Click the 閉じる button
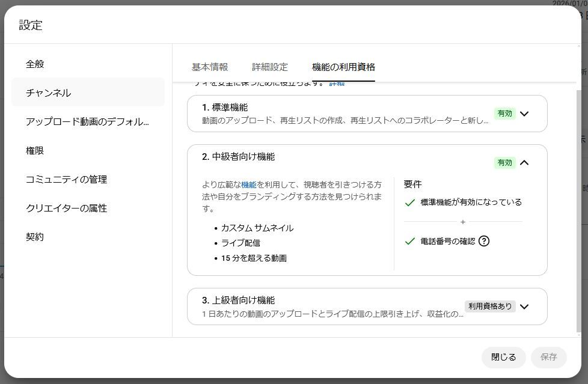This screenshot has height=384, width=588. pyautogui.click(x=503, y=357)
